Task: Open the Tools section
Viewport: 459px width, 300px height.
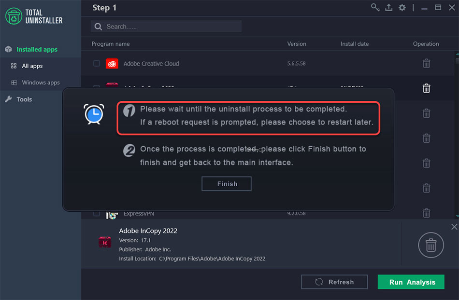Action: (24, 99)
